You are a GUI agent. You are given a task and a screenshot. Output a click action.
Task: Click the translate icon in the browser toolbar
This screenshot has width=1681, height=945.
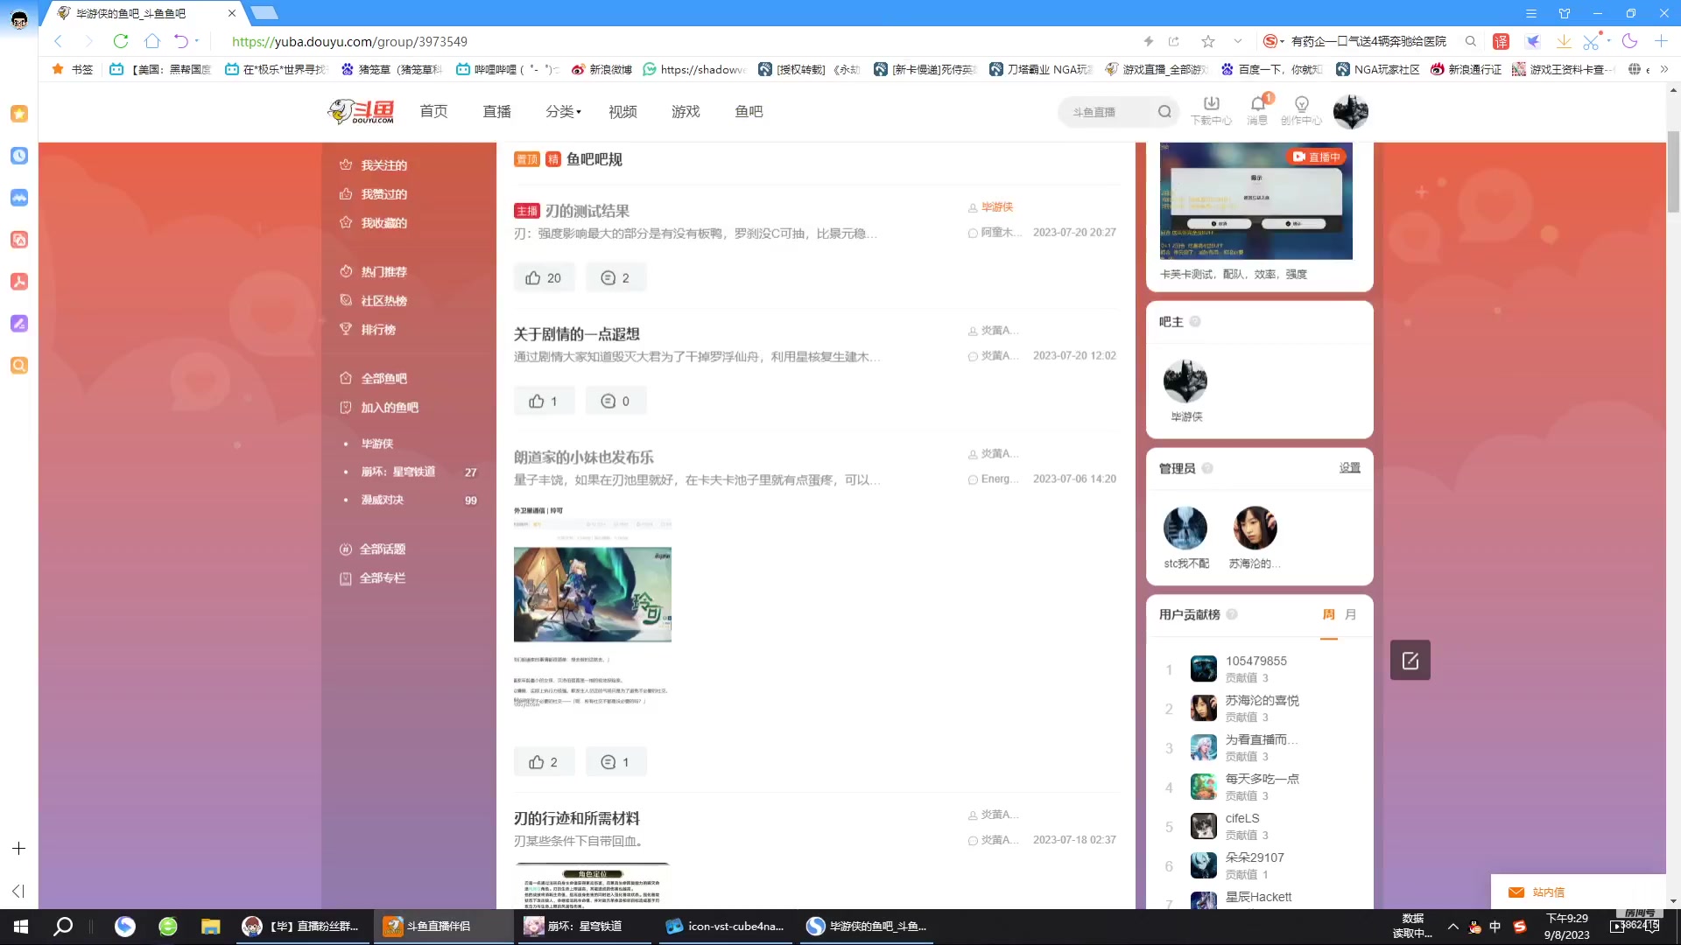pos(1501,41)
